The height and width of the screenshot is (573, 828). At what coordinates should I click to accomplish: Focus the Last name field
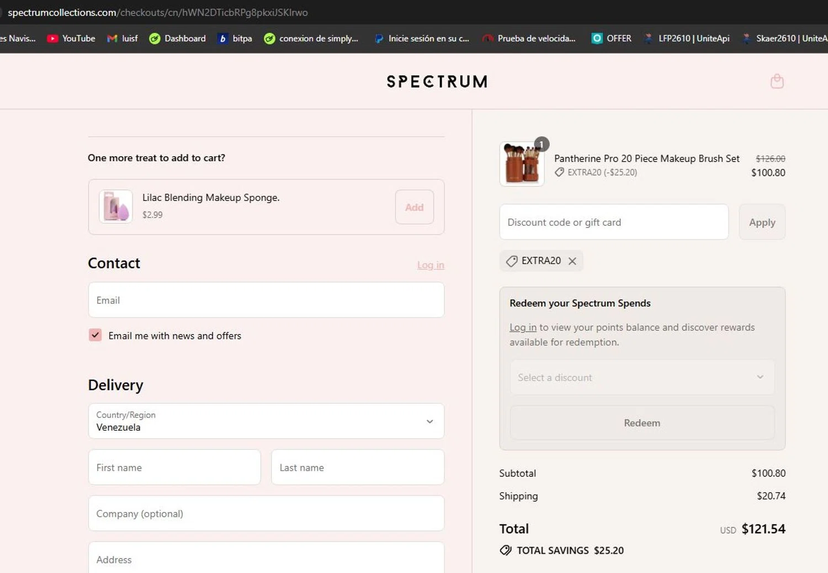point(358,467)
